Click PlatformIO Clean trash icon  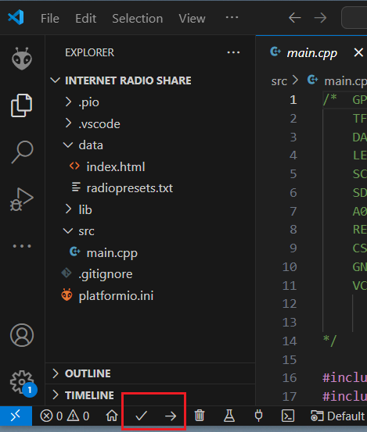click(x=200, y=416)
